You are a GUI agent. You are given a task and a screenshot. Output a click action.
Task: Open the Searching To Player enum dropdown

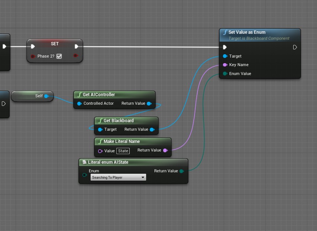tap(118, 178)
